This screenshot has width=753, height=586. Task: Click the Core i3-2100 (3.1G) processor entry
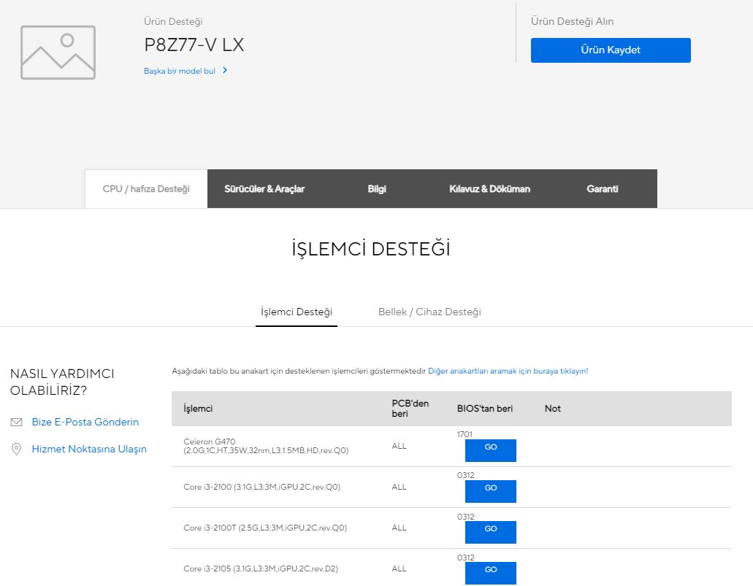pos(261,487)
